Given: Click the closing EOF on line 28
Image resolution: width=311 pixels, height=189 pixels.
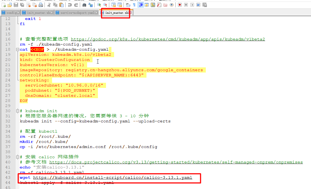Looking at the screenshot, I should coord(24,101).
